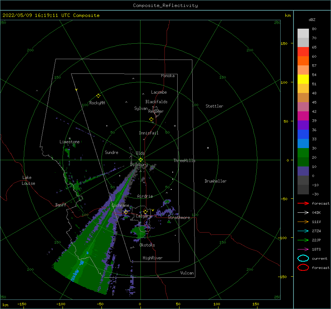Viewport: 331px width, 309px height.
Task: Click the Vulcan label
Action: (x=187, y=273)
